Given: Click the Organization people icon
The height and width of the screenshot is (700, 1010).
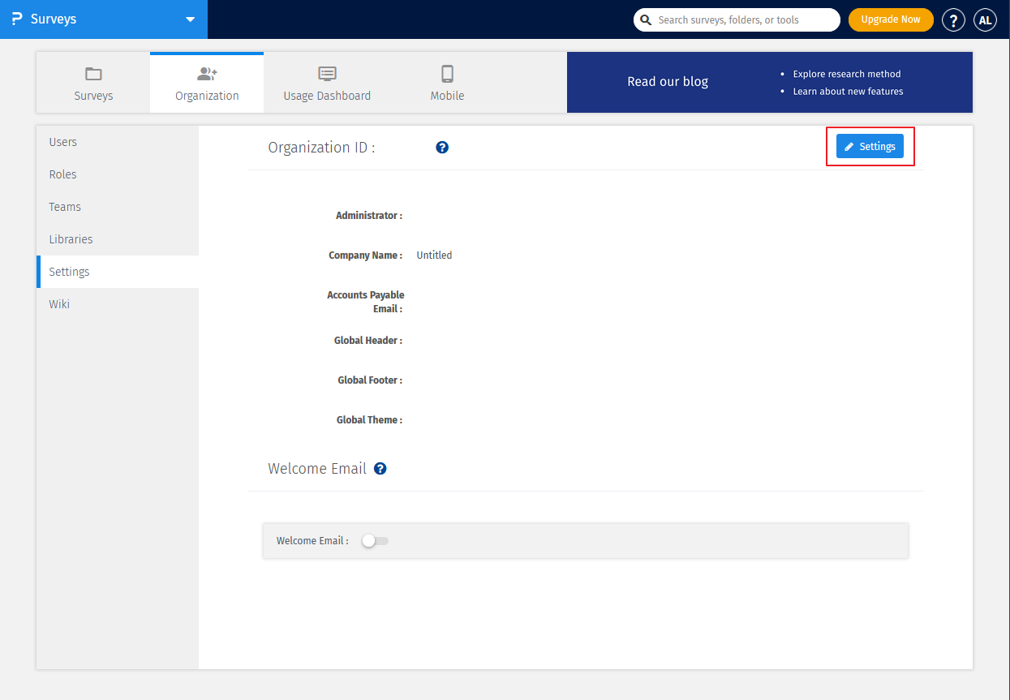Looking at the screenshot, I should (x=207, y=74).
